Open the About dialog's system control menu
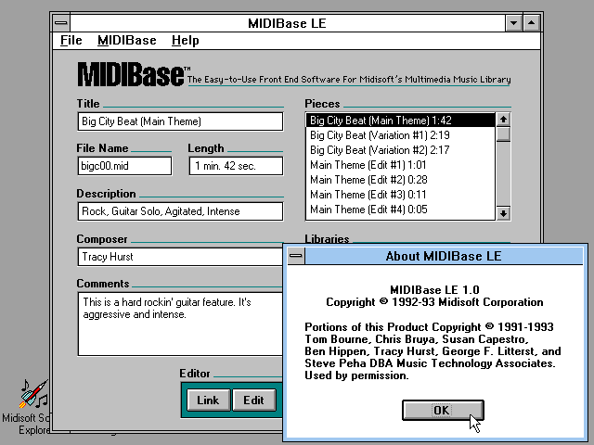Viewport: 594px width, 445px height. coord(296,256)
